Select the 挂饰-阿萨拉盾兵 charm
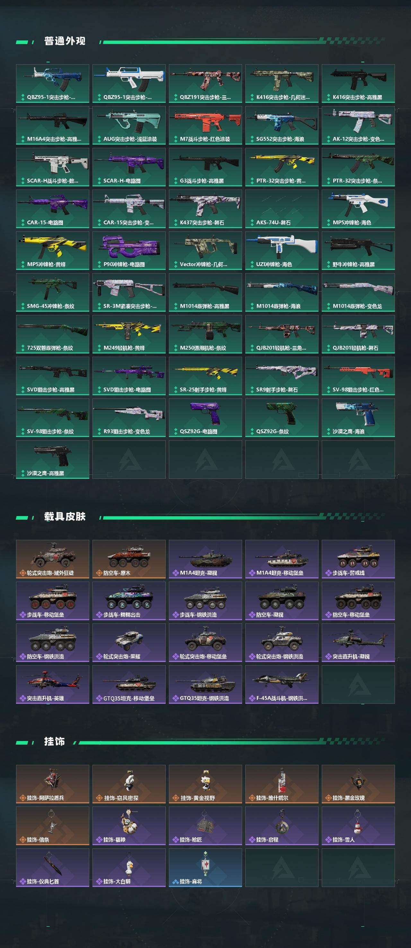The image size is (411, 948). pyautogui.click(x=53, y=784)
